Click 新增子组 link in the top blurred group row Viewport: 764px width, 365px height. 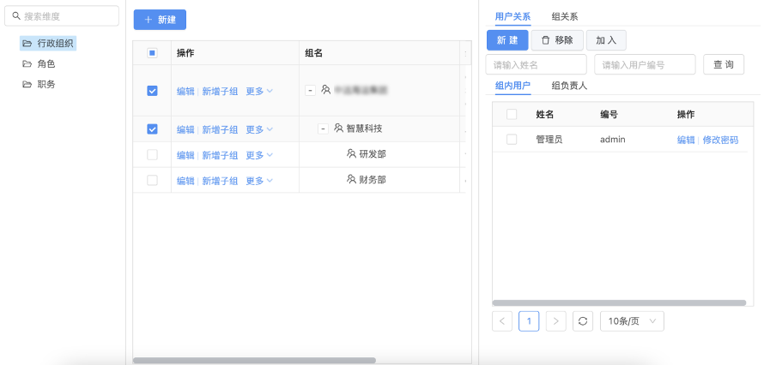click(x=220, y=91)
